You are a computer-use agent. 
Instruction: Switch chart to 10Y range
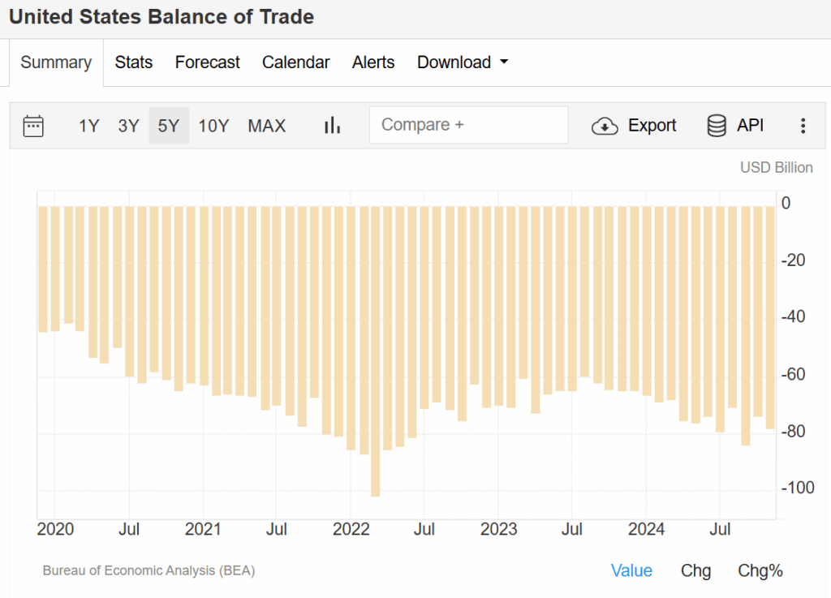[213, 126]
